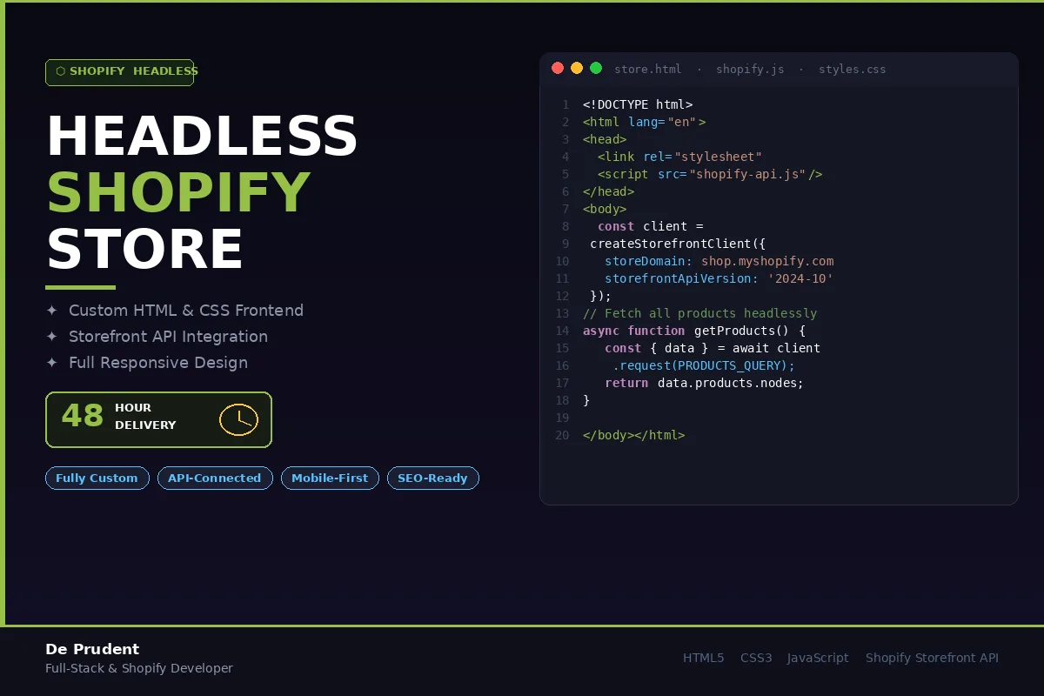Click Full-Stack & Shopify Developer subtitle
Image resolution: width=1044 pixels, height=696 pixels.
(x=139, y=668)
